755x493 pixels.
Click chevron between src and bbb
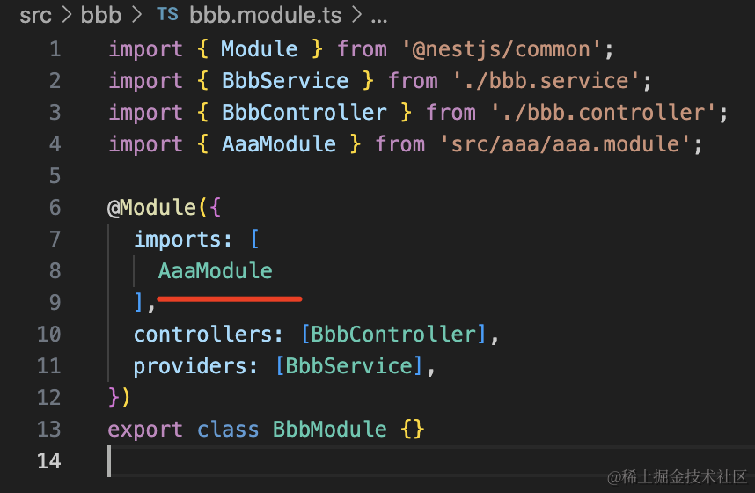(67, 16)
